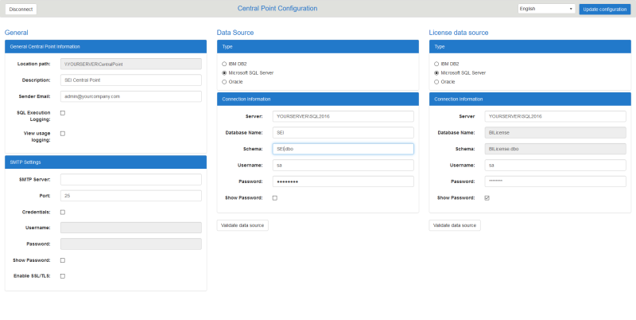636x320 pixels.
Task: Click the Data Source Database Name field
Action: [x=343, y=132]
